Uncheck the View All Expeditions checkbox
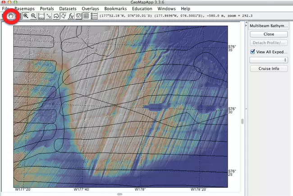 (253, 52)
